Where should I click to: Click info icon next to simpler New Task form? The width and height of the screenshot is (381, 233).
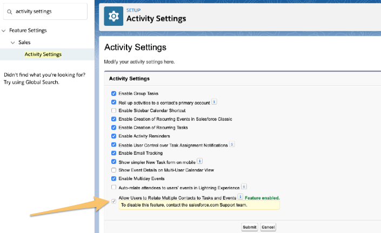(x=199, y=161)
